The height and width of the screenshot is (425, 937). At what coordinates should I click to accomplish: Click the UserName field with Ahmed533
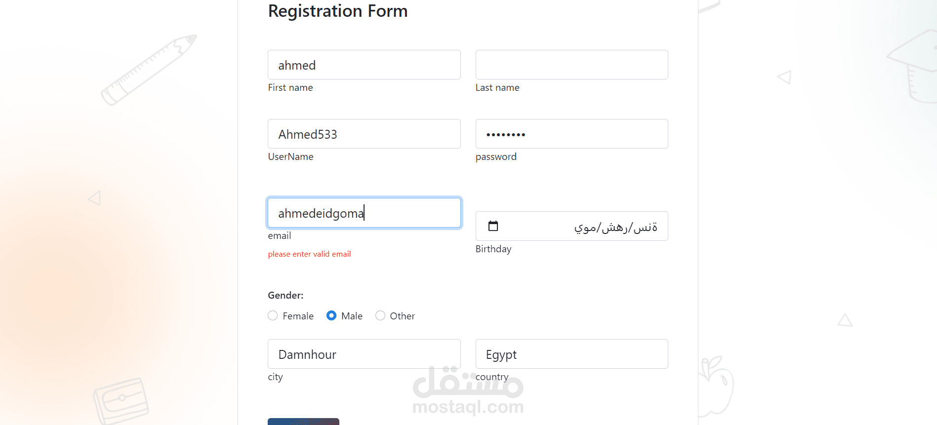coord(364,134)
